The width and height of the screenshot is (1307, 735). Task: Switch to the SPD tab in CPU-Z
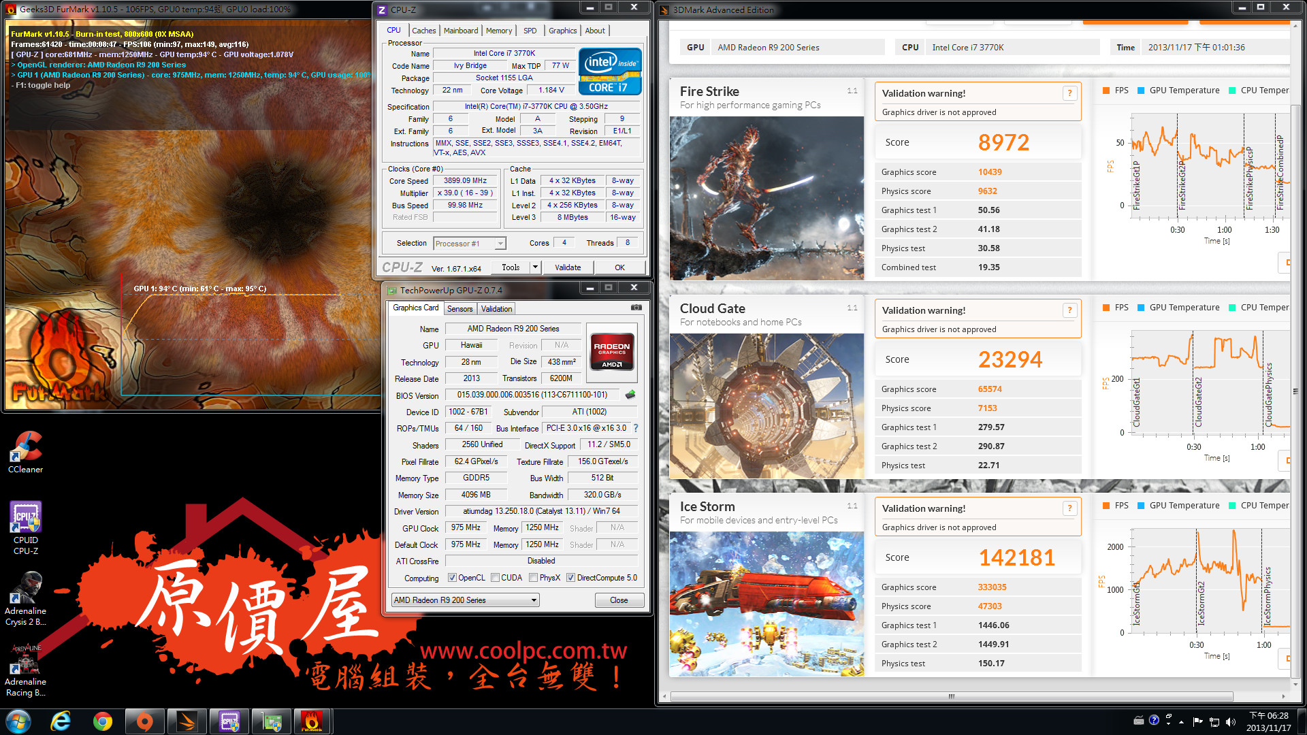coord(530,31)
